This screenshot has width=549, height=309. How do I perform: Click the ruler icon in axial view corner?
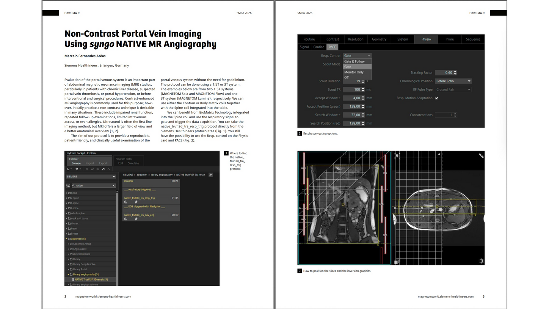pos(481,155)
